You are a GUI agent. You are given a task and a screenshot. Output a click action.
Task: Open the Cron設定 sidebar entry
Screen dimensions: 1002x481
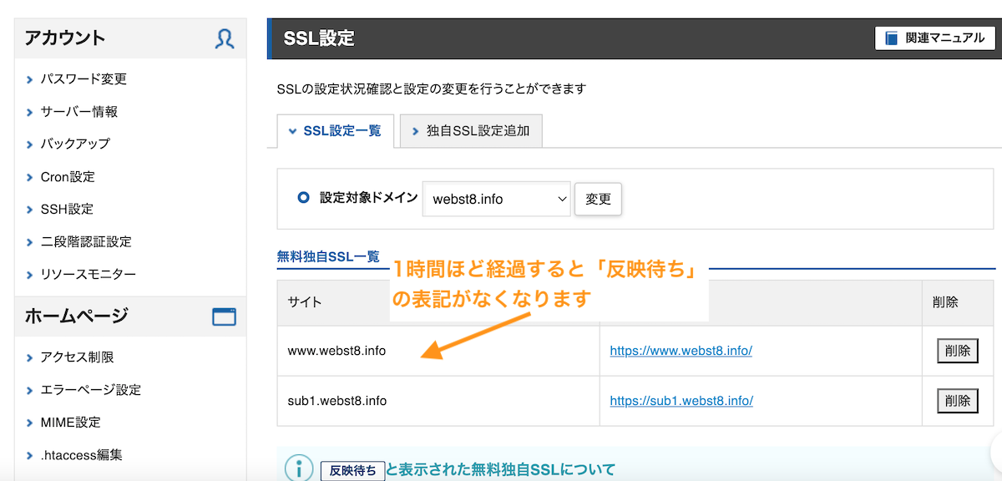click(x=67, y=176)
